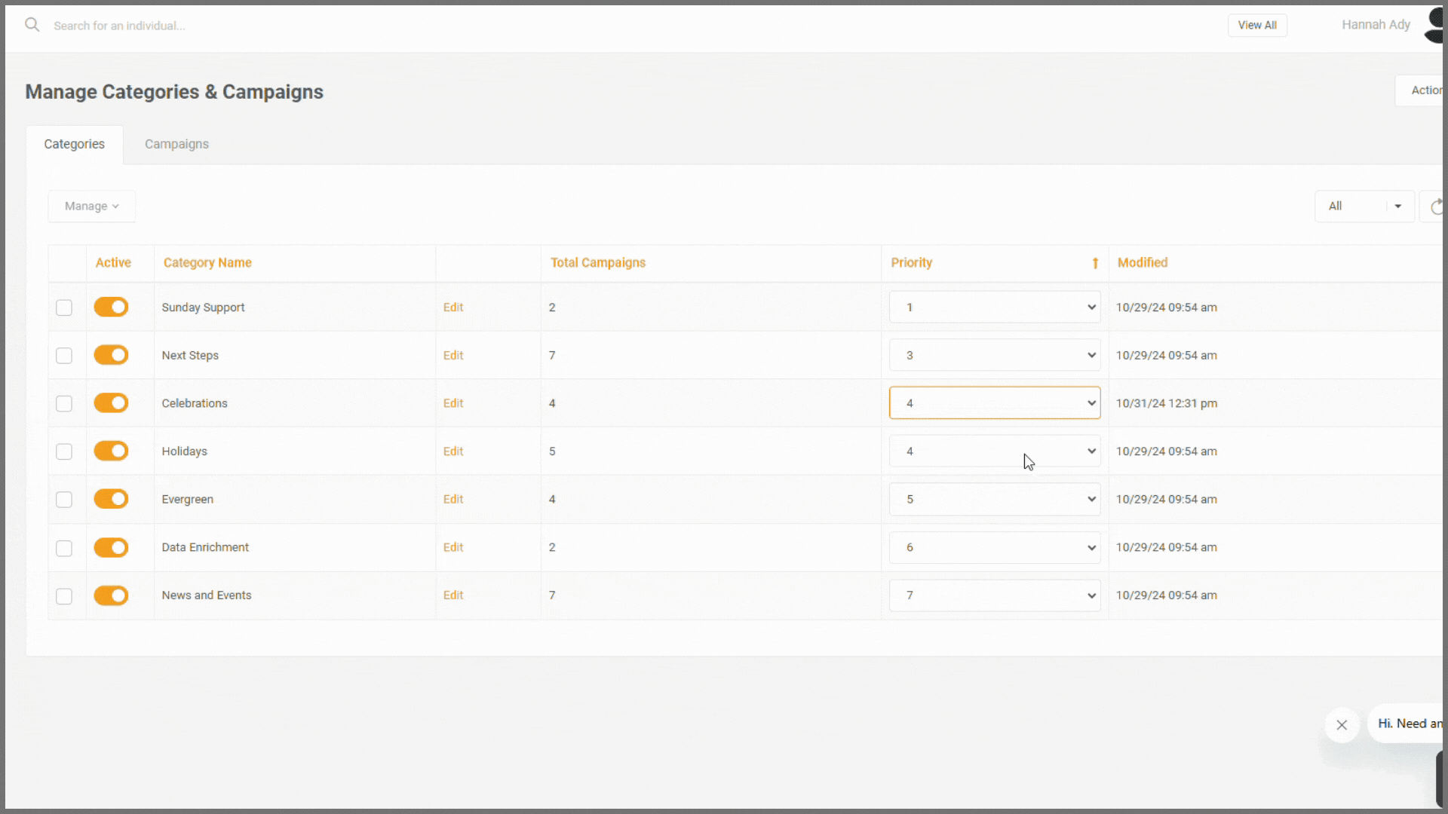Check the Celebrations row checkbox
Viewport: 1448px width, 814px height.
64,403
